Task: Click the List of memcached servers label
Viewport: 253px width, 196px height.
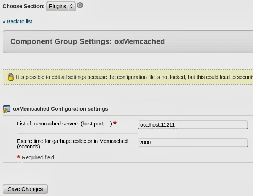Action: (x=64, y=124)
